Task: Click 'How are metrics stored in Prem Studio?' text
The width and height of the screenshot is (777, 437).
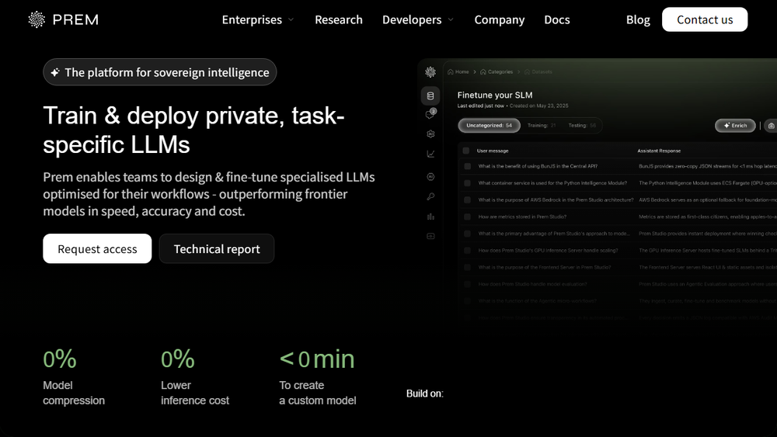Action: pyautogui.click(x=522, y=217)
